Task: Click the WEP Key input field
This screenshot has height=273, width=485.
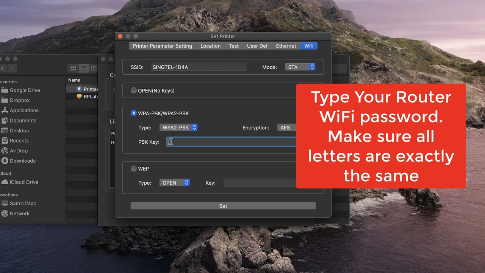Action: 260,183
